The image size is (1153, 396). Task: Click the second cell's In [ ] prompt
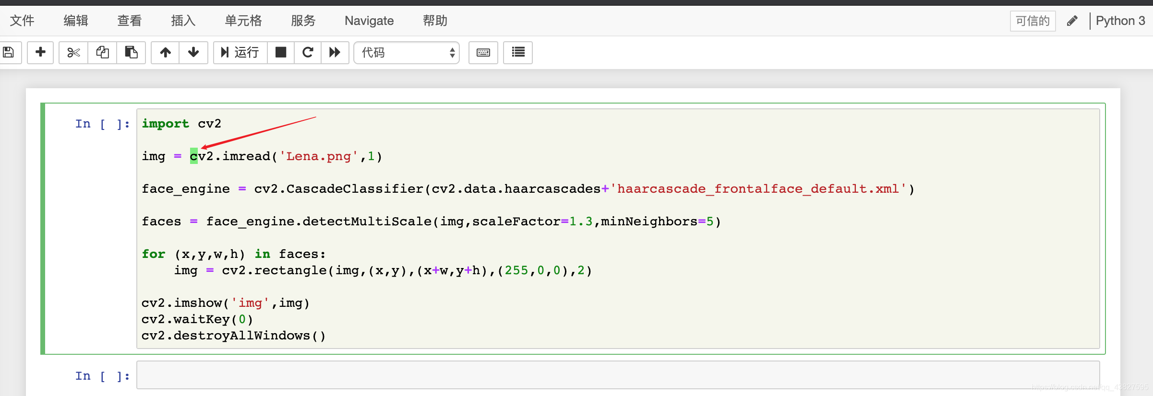pos(102,376)
